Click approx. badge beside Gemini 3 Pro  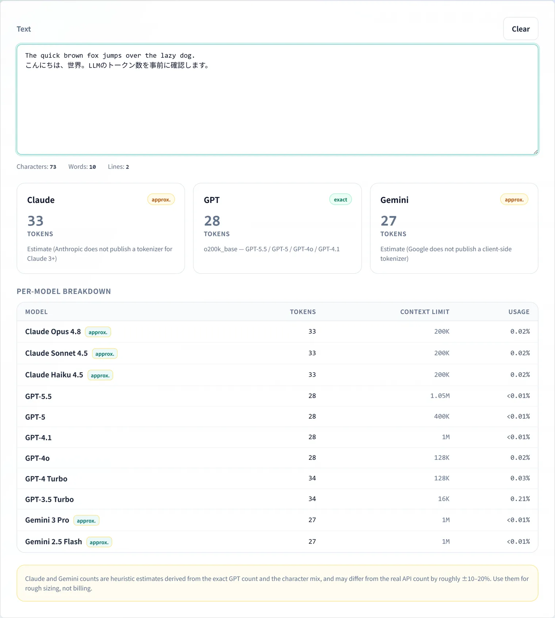click(86, 521)
